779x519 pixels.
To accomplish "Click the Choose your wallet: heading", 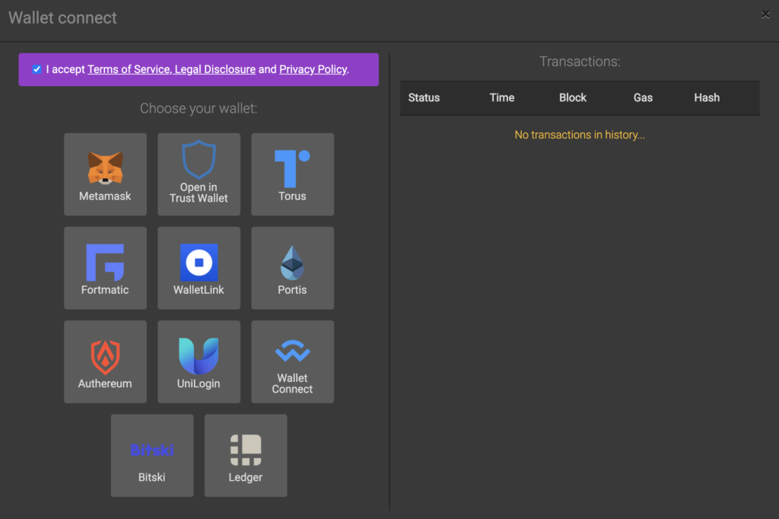I will coord(199,108).
